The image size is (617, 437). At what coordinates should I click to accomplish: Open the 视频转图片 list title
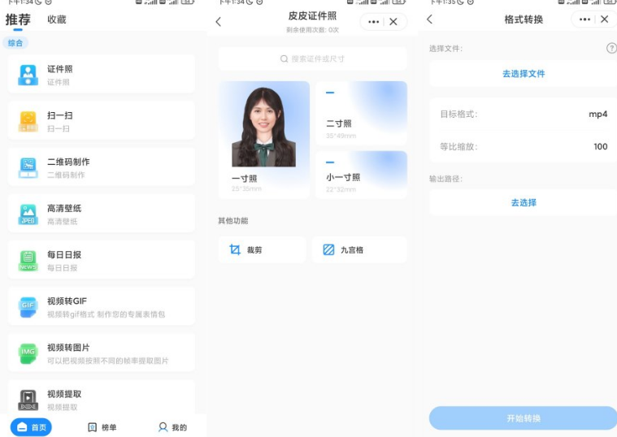pos(68,348)
